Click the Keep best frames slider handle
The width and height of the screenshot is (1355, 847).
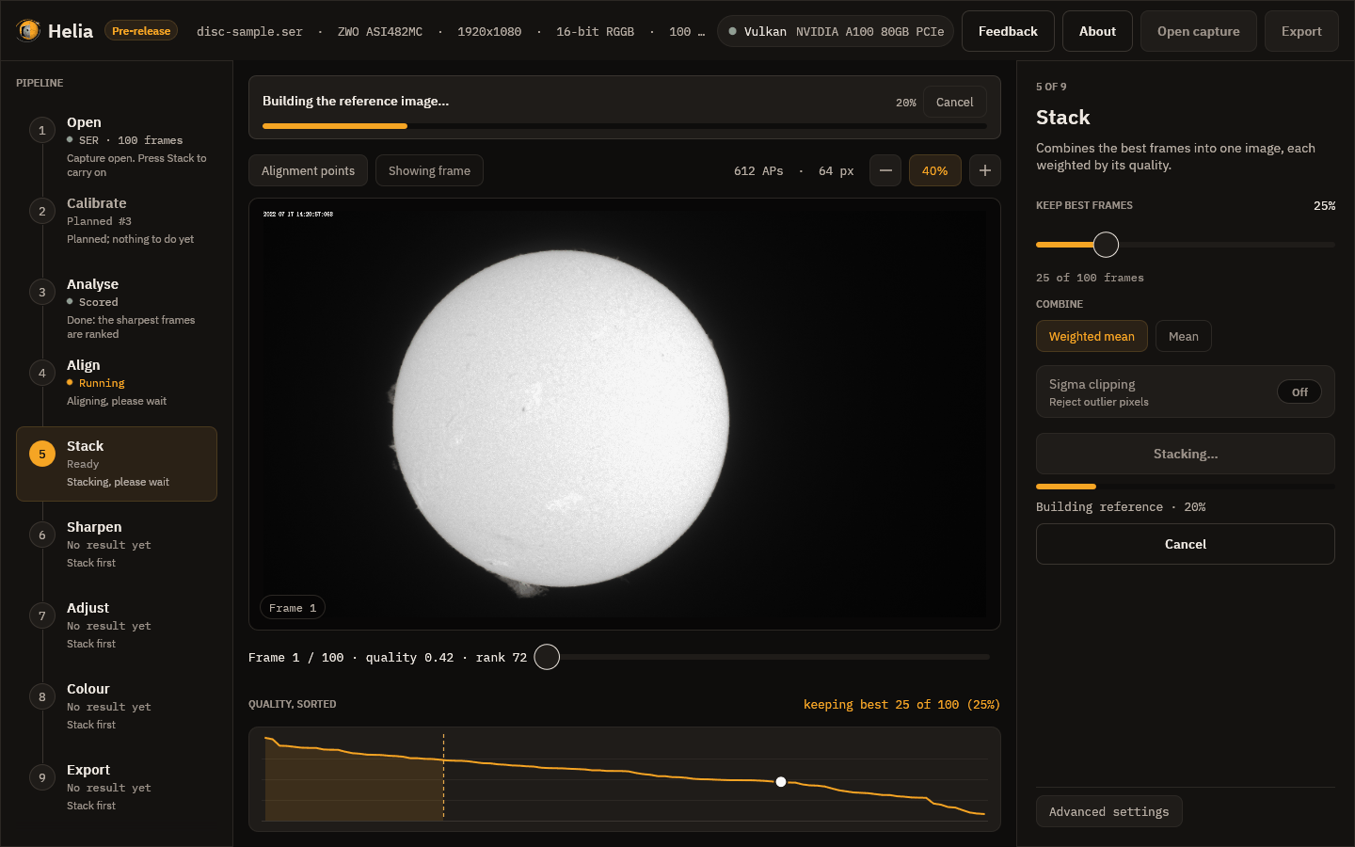[x=1106, y=245]
